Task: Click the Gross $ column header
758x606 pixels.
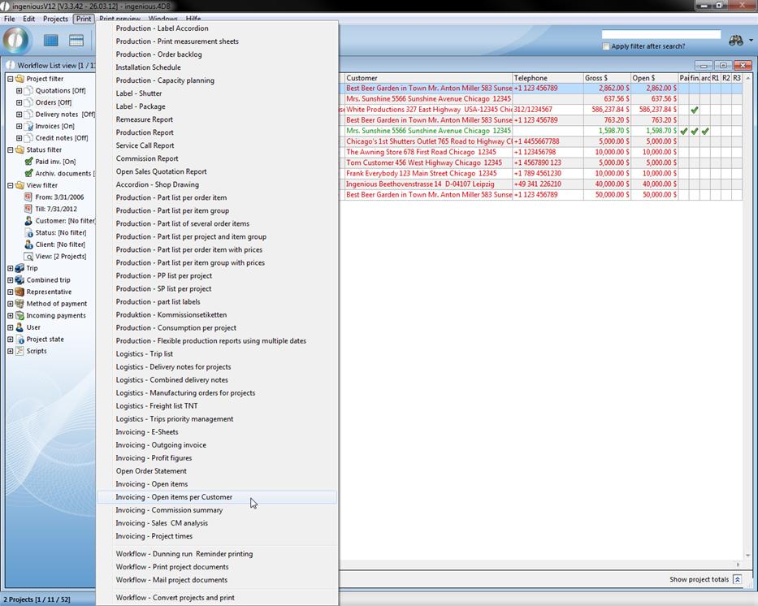Action: tap(606, 78)
